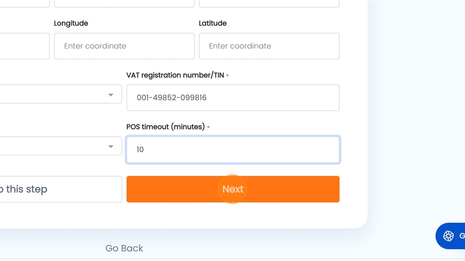Viewport: 465px width, 261px height.
Task: Click the skip this step button
Action: (x=61, y=189)
